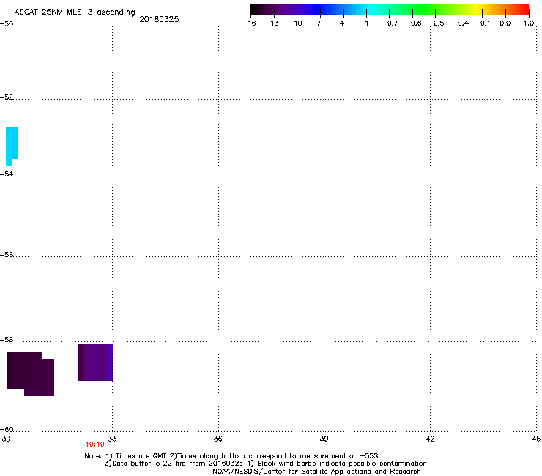542x476 pixels.
Task: Click the "Data buffer is 22 hrs" note
Action: [265, 464]
